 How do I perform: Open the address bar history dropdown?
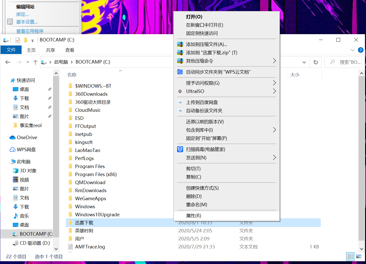[x=304, y=62]
